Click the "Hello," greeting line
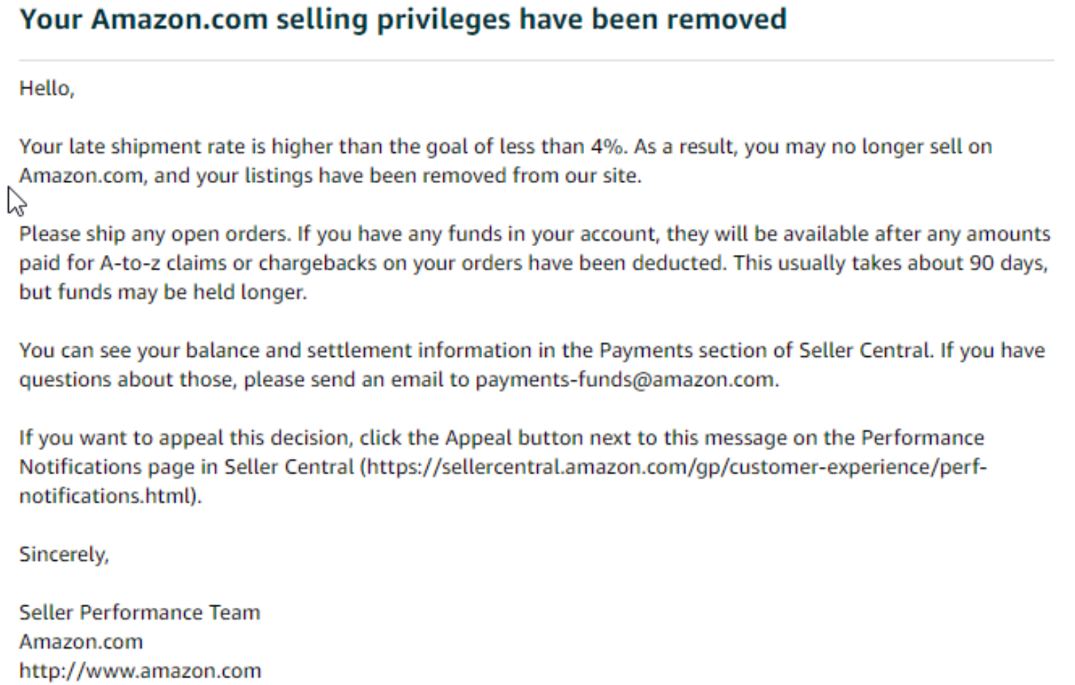Image resolution: width=1075 pixels, height=685 pixels. tap(46, 89)
